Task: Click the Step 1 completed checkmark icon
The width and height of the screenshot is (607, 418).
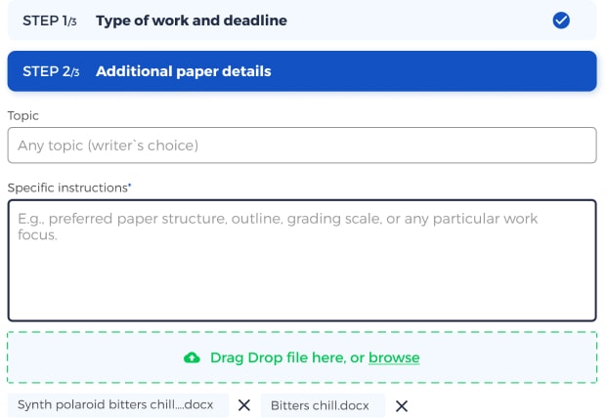Action: tap(561, 21)
